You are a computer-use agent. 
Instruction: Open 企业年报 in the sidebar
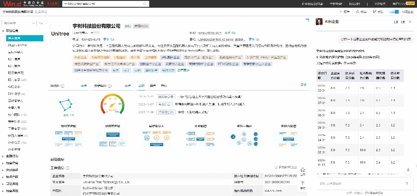pyautogui.click(x=14, y=149)
